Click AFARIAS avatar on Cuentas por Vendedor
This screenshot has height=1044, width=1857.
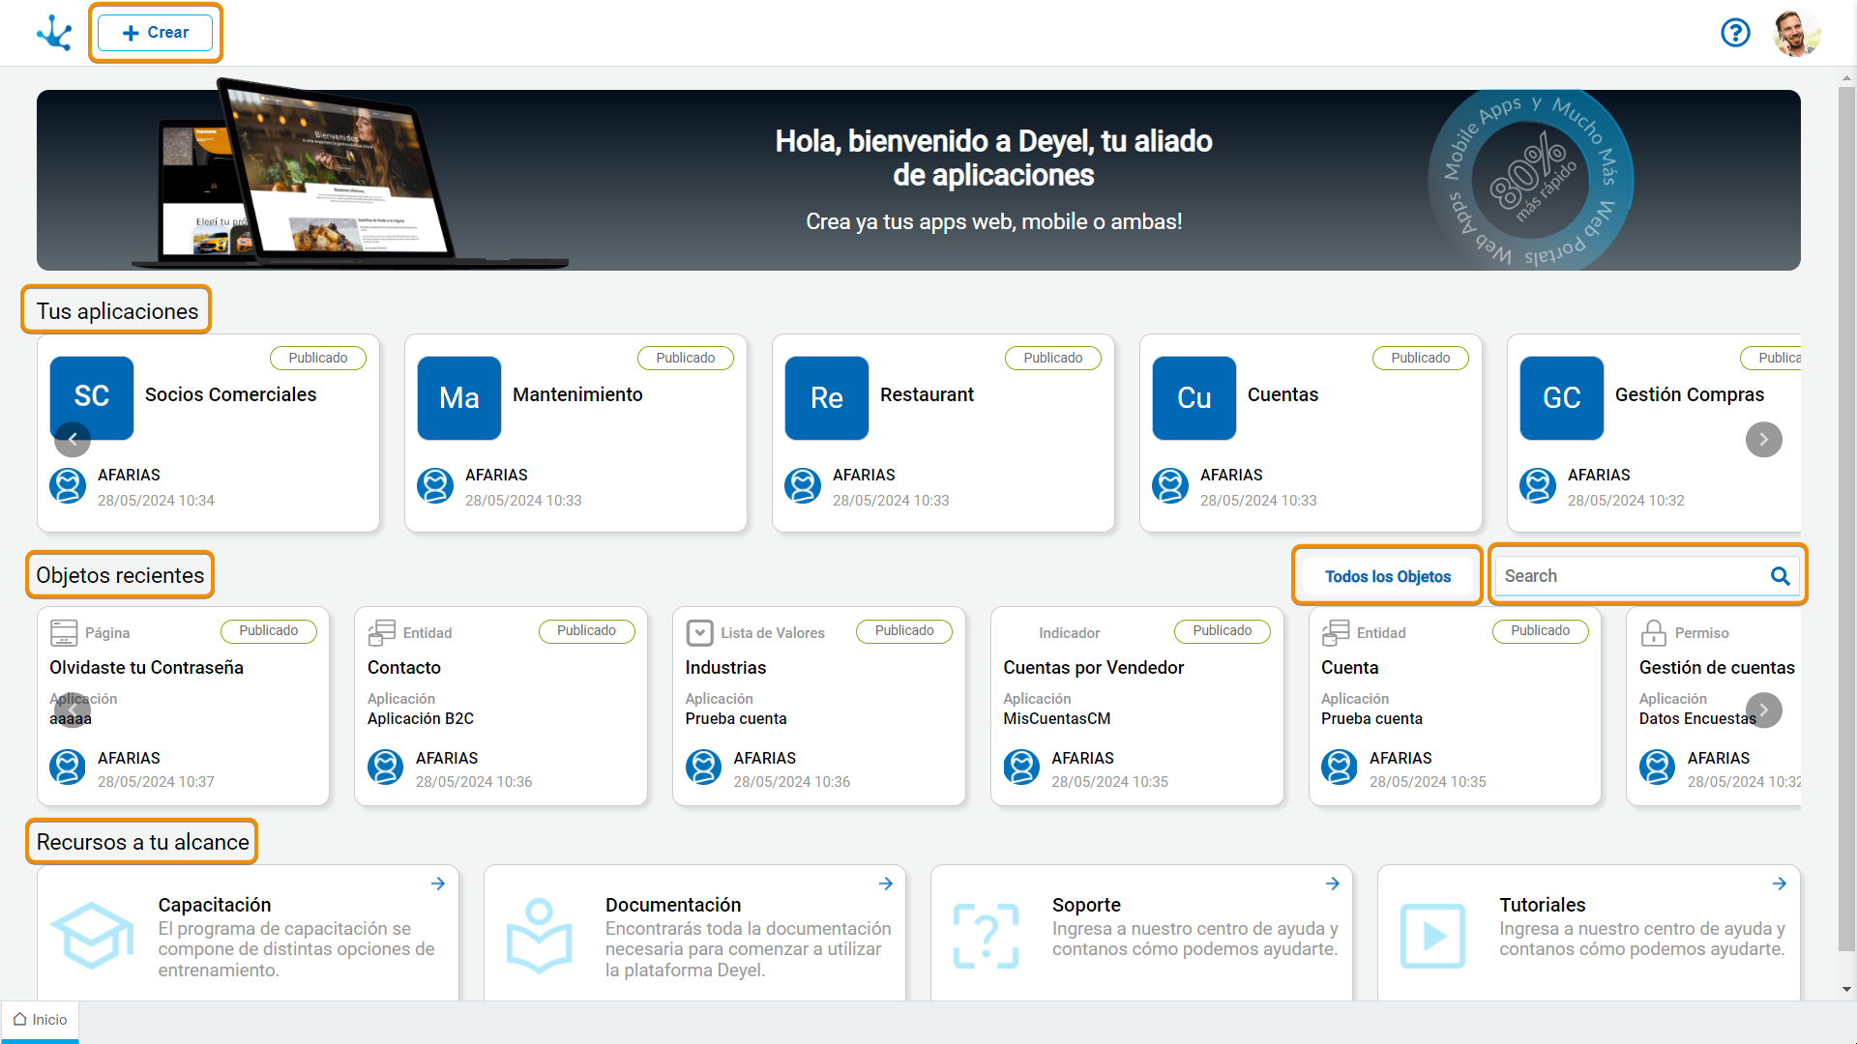(1021, 767)
